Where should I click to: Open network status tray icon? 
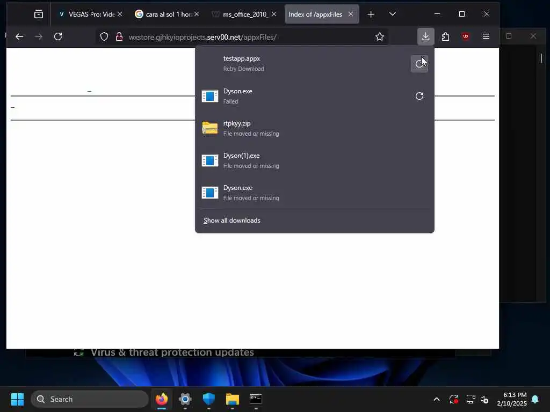pos(471,399)
